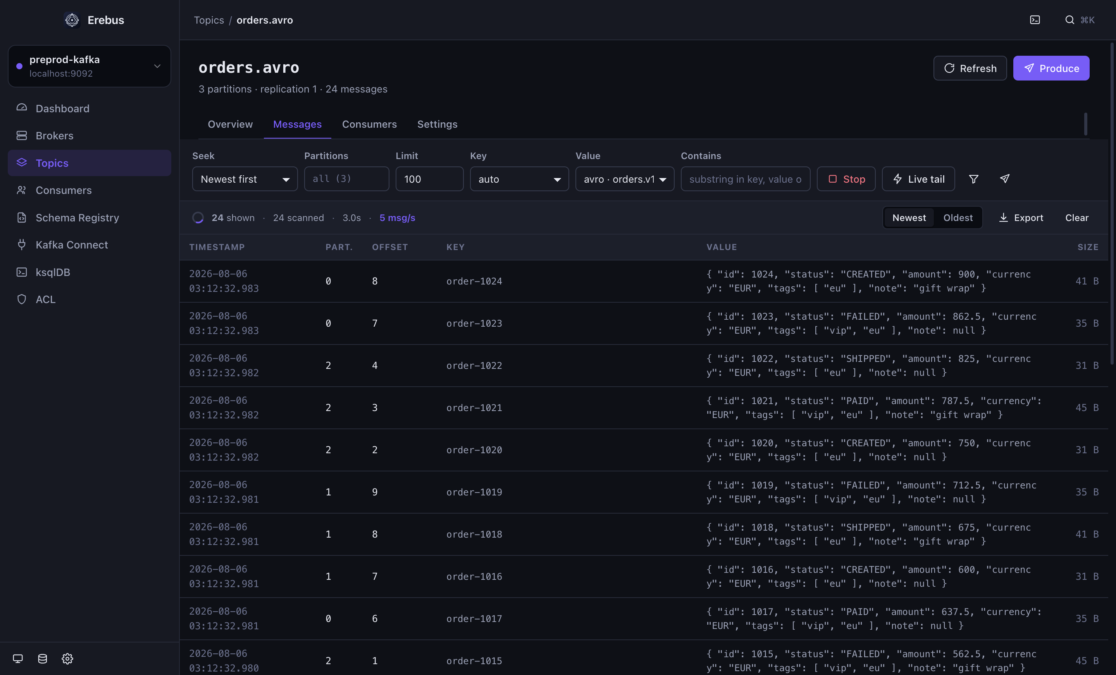Open Schema Registry in sidebar

pos(89,218)
